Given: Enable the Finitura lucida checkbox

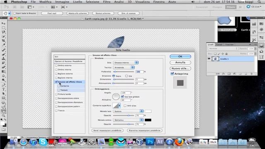Looking at the screenshot, I should [56, 94].
